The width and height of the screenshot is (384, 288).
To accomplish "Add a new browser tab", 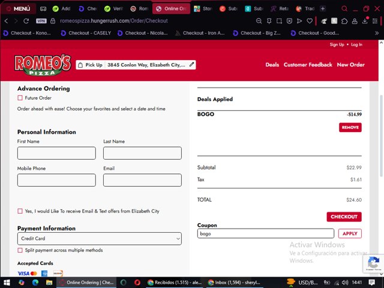I will [x=323, y=9].
